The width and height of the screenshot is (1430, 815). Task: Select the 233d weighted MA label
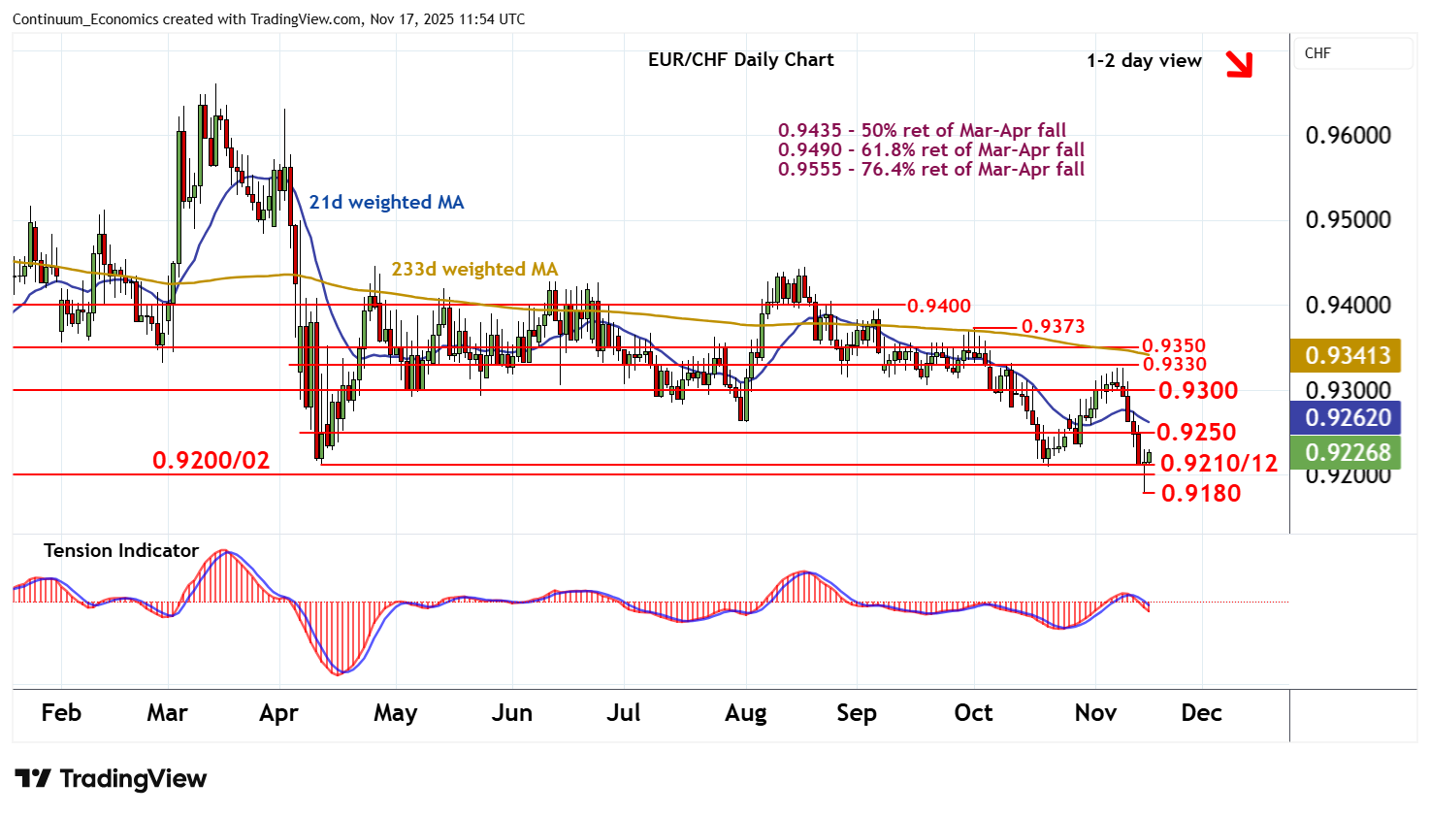coord(474,270)
